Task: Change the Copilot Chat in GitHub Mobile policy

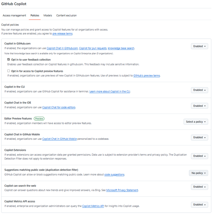Action: [199, 138]
